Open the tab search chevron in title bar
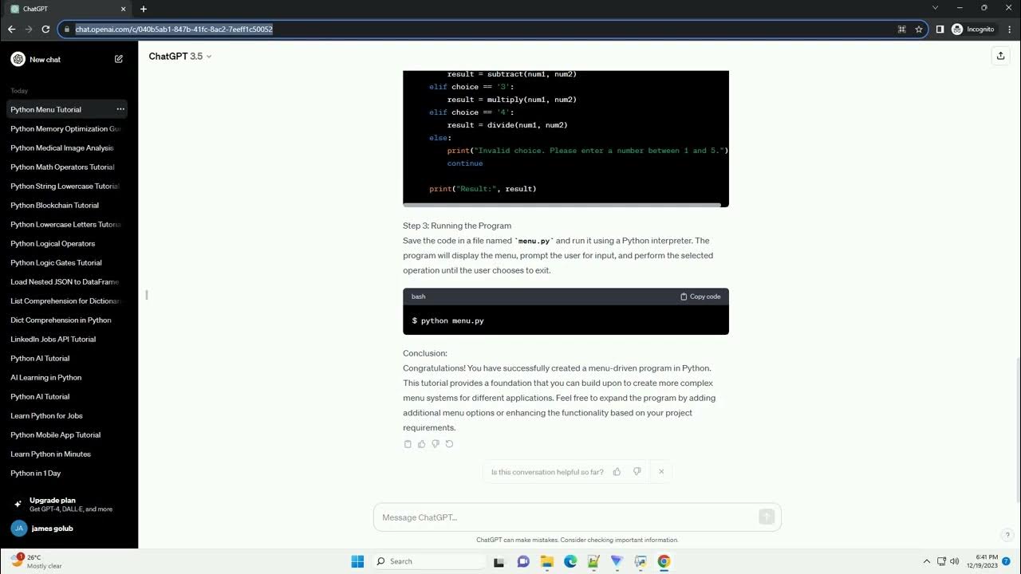 [x=936, y=8]
